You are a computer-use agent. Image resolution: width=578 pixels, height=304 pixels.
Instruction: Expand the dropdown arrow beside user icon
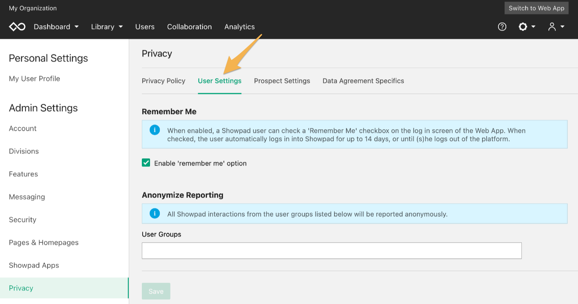pos(562,27)
